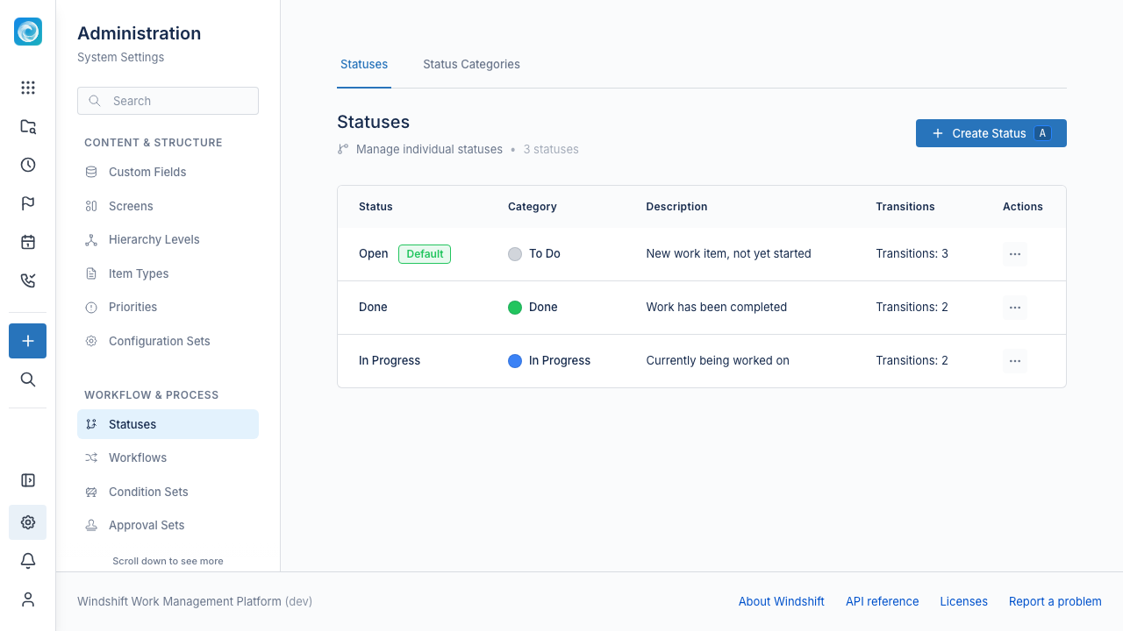This screenshot has height=631, width=1123.
Task: Open Priorities settings
Action: [168, 307]
